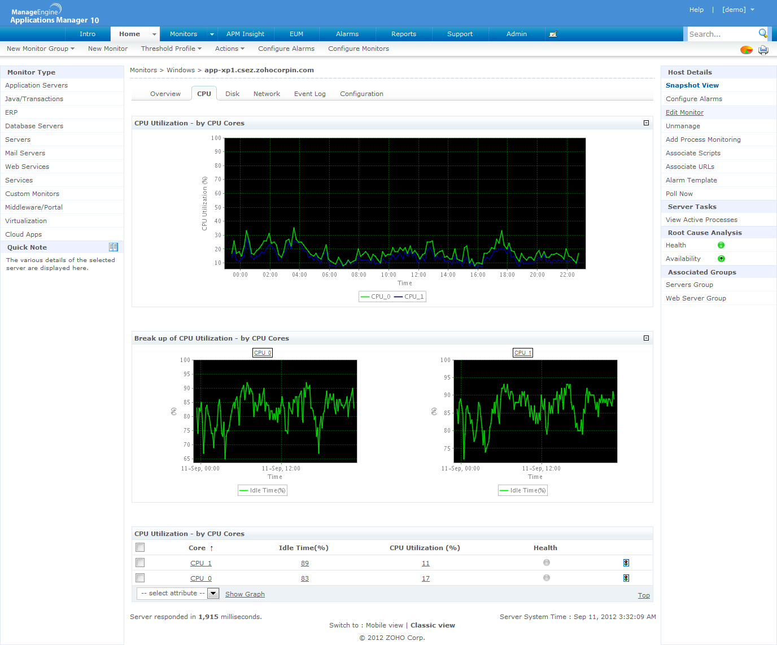Click the search magnifier icon
Viewport: 777px width, 645px height.
point(762,33)
